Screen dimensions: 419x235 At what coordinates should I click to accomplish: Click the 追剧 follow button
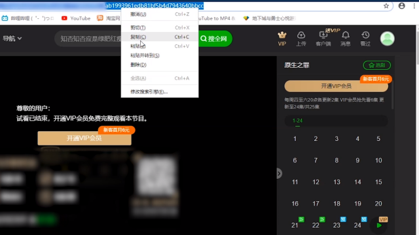tap(377, 65)
